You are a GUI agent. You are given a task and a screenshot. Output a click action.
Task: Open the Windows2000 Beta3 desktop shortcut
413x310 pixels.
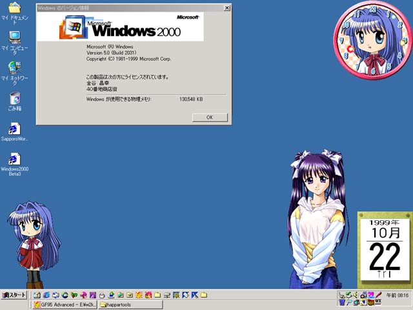[14, 160]
